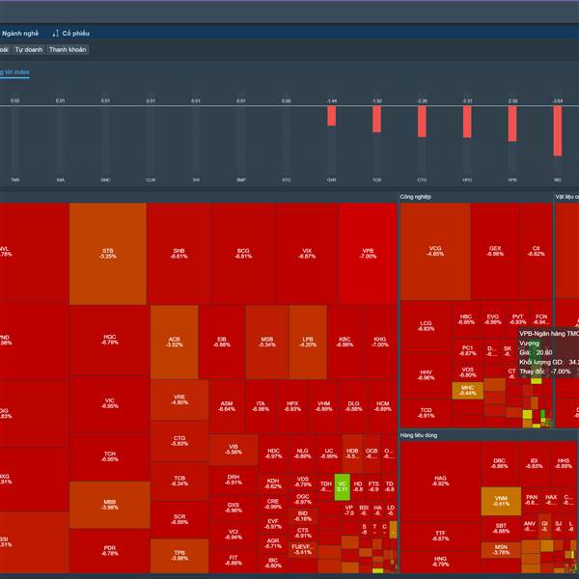Select the TCD heatmap tile
579x579 pixels.
(x=427, y=413)
